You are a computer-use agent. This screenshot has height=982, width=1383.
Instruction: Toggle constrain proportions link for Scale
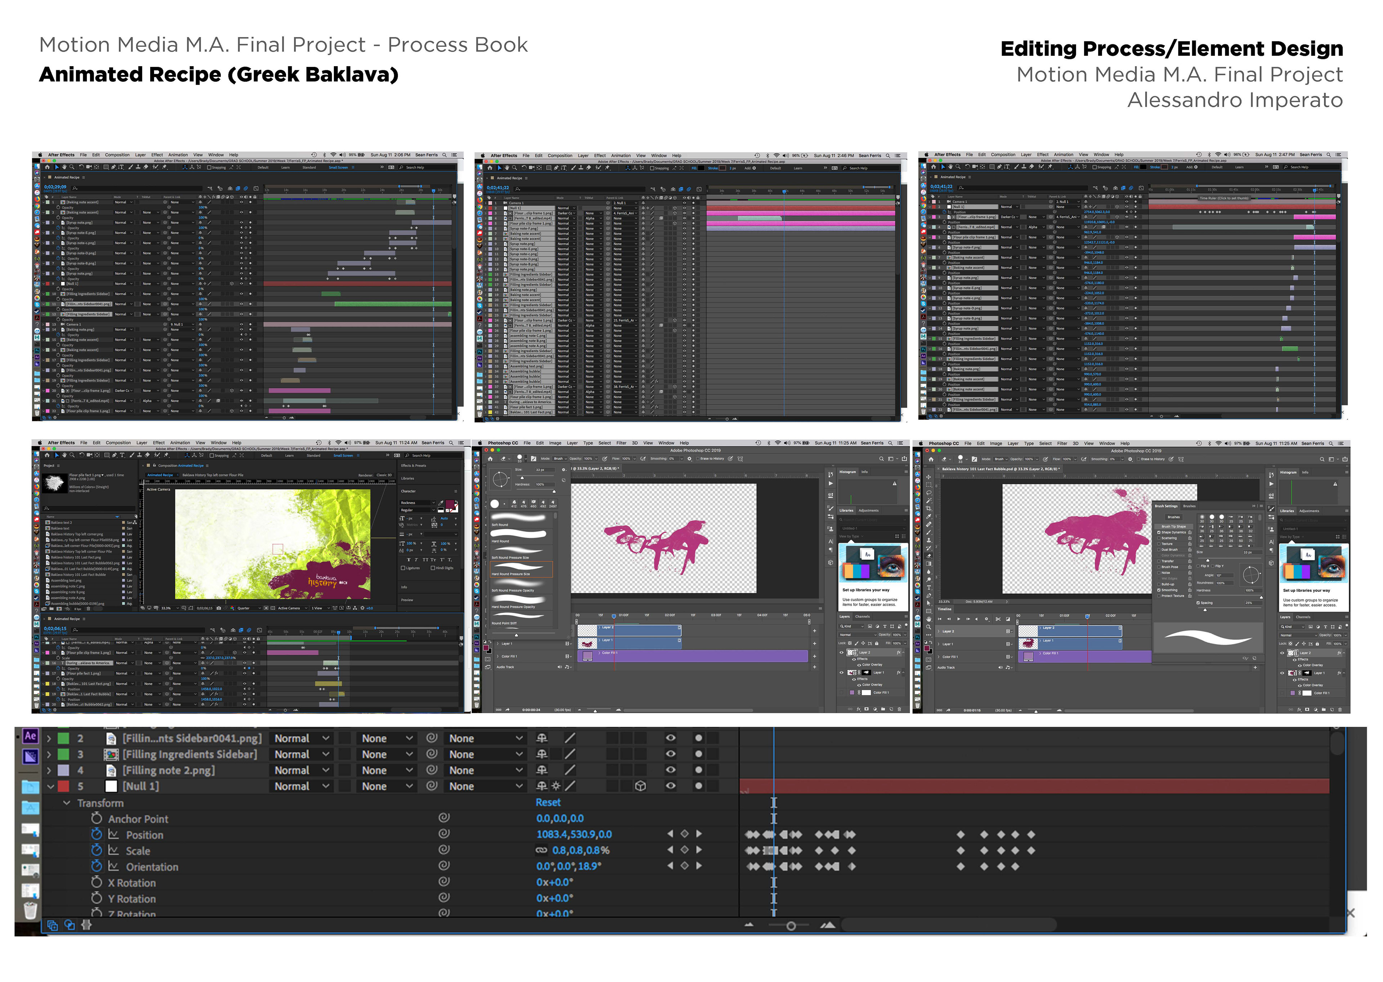[541, 850]
